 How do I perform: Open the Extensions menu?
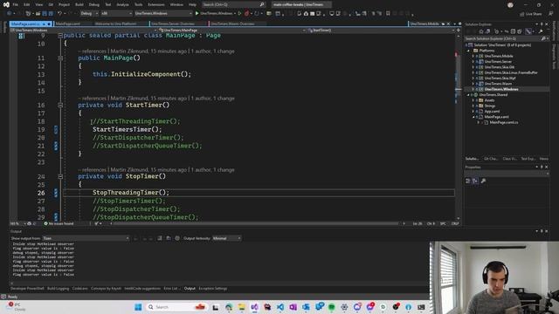pos(156,4)
